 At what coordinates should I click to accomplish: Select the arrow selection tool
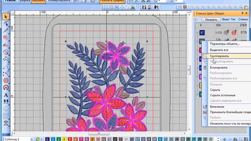(x=6, y=17)
